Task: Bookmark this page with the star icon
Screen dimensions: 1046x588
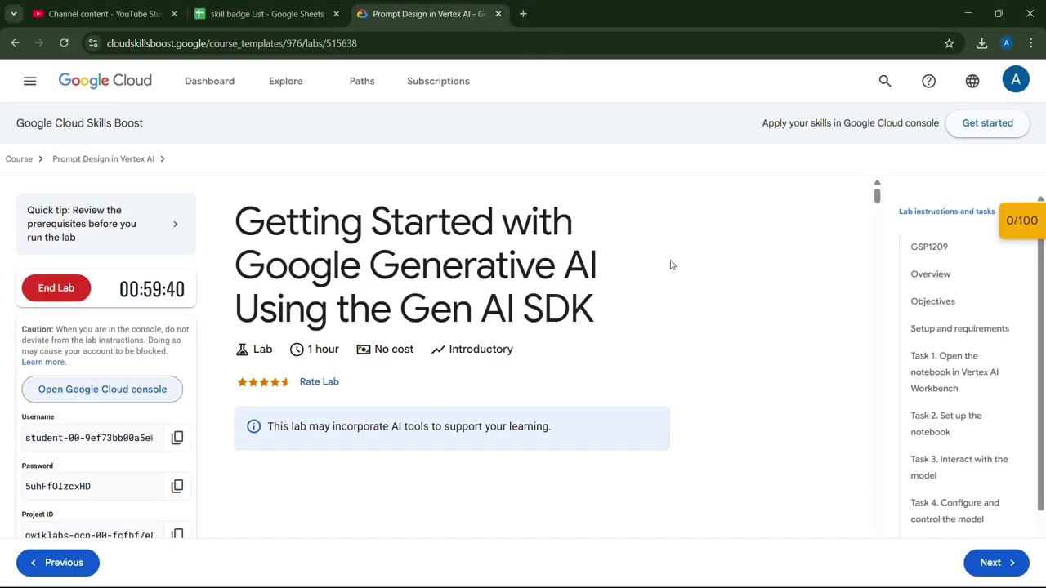Action: click(x=949, y=43)
